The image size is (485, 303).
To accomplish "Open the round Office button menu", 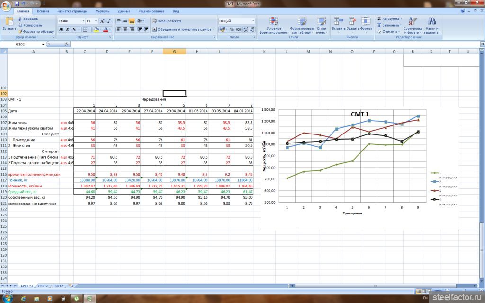I will [x=6, y=6].
